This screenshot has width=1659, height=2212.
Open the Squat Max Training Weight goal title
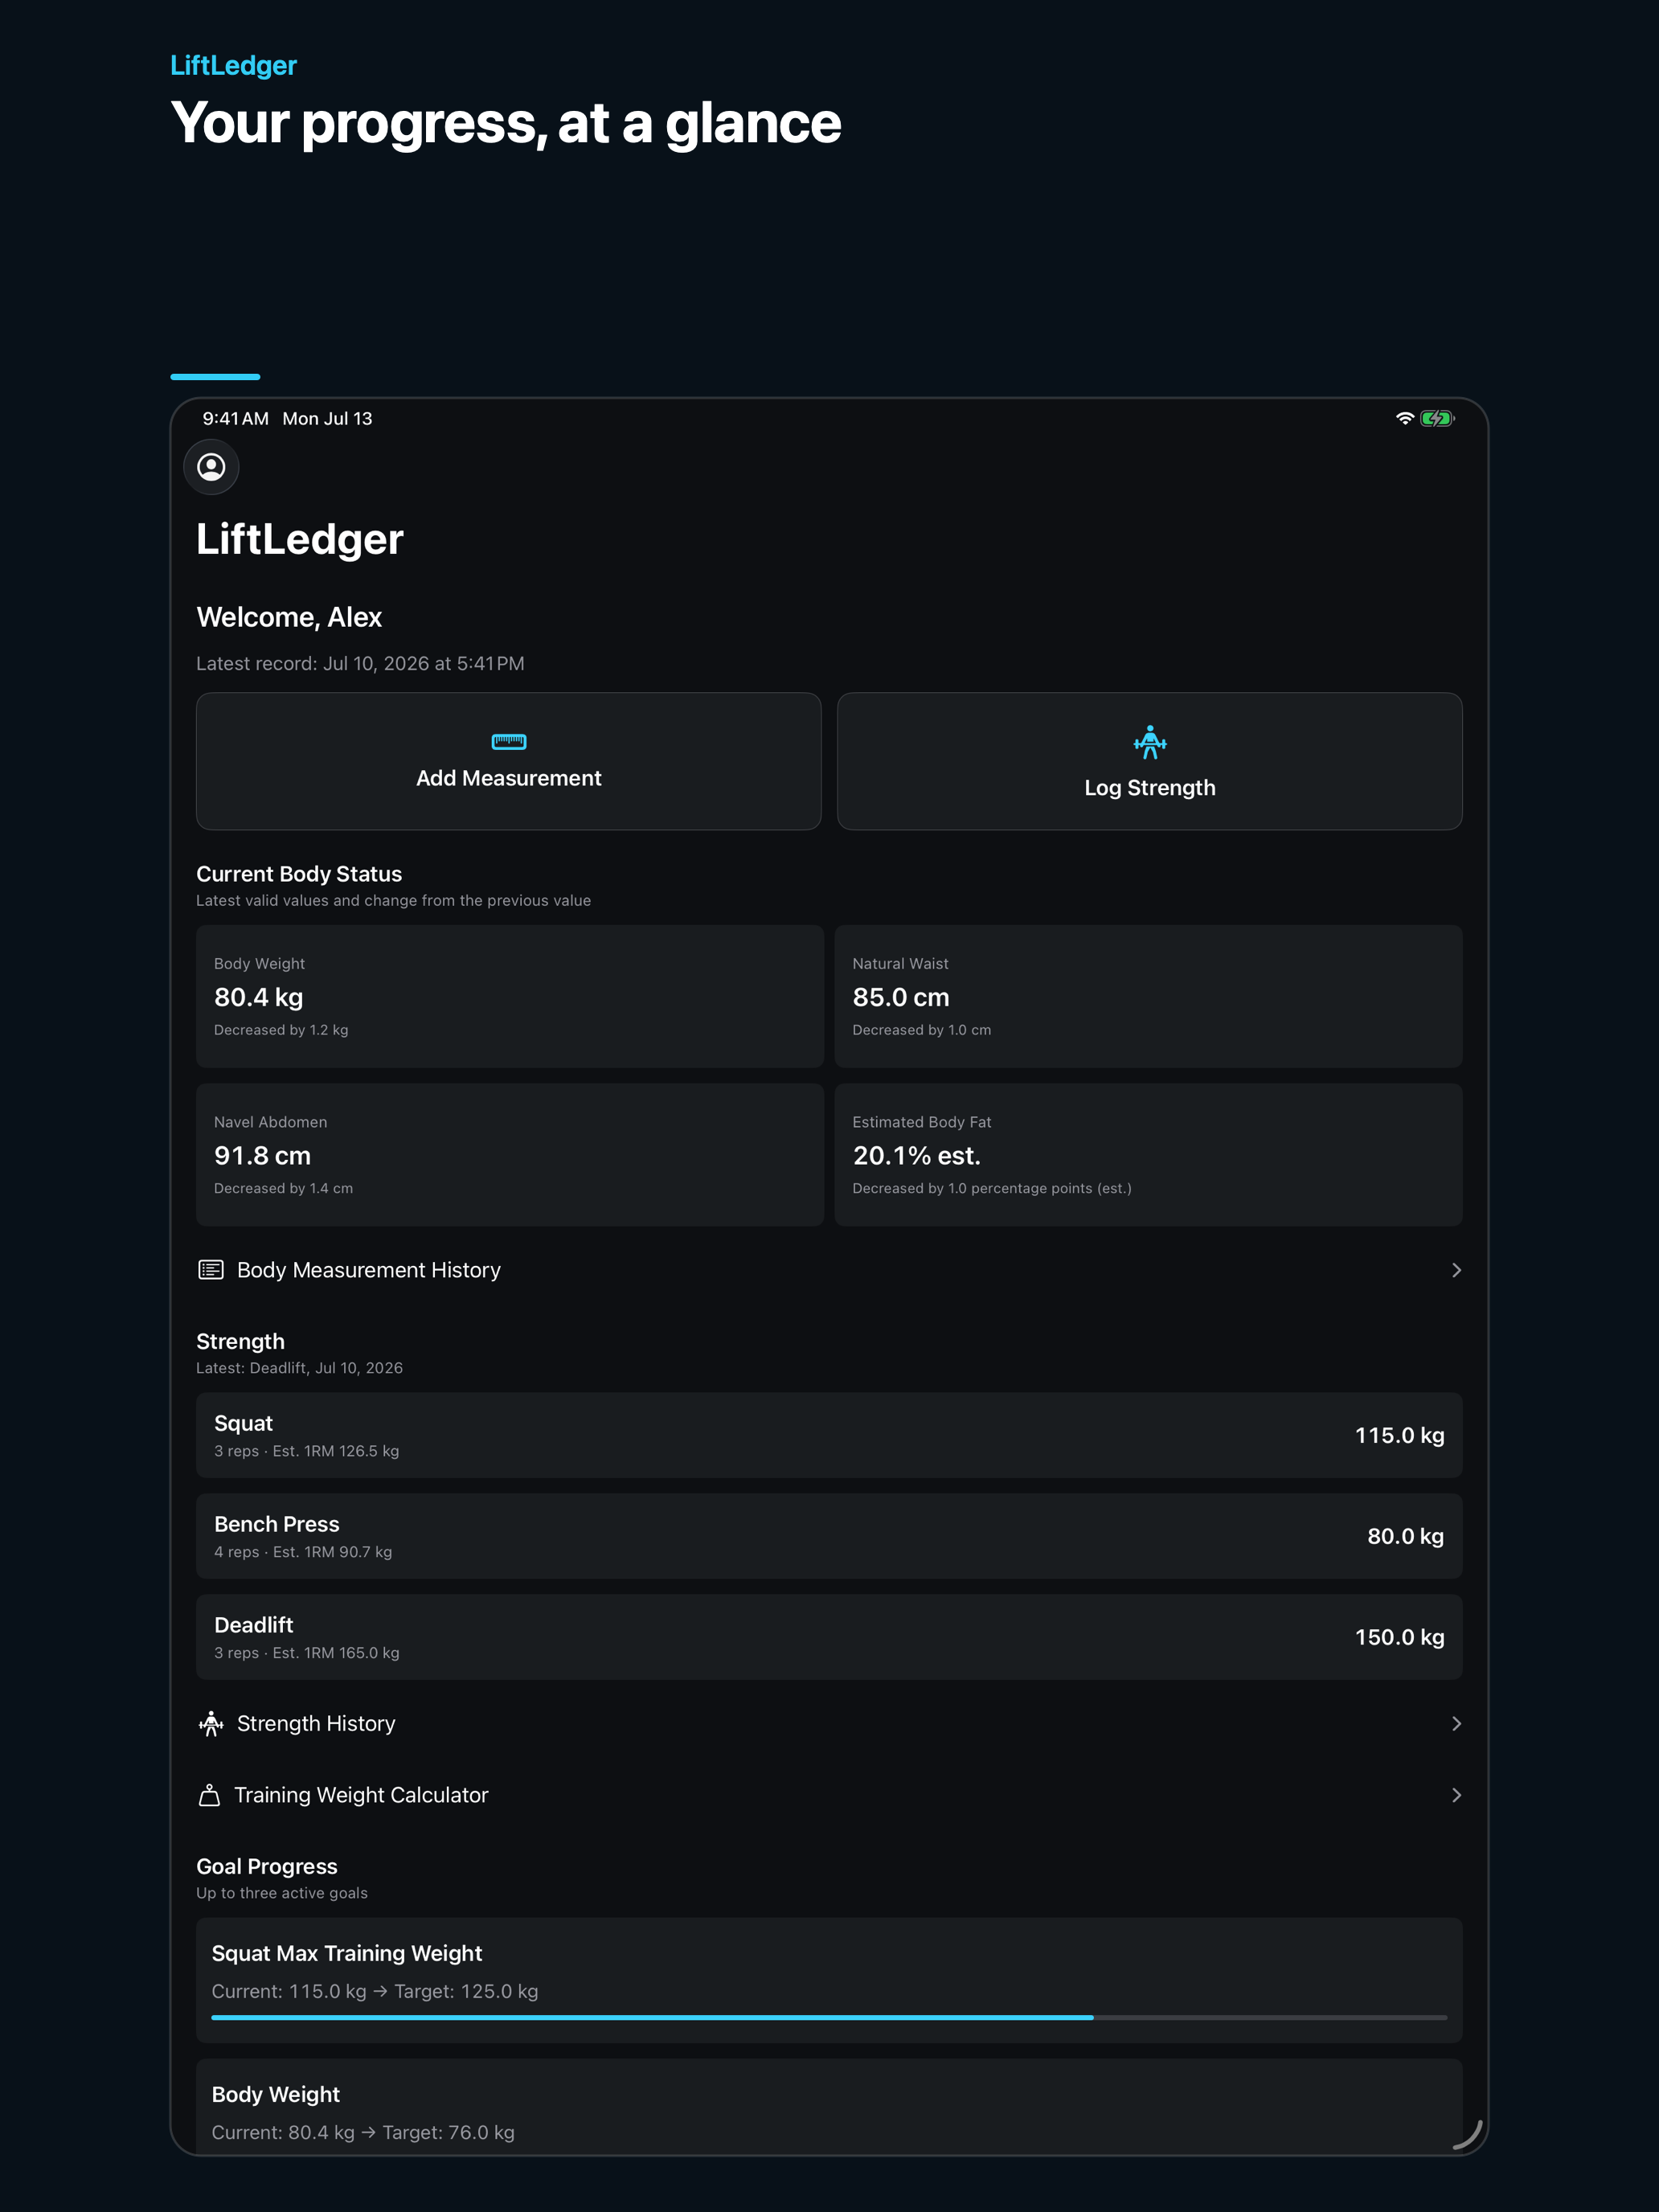tap(347, 1953)
